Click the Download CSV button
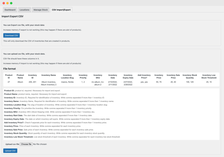 (x=11, y=35)
